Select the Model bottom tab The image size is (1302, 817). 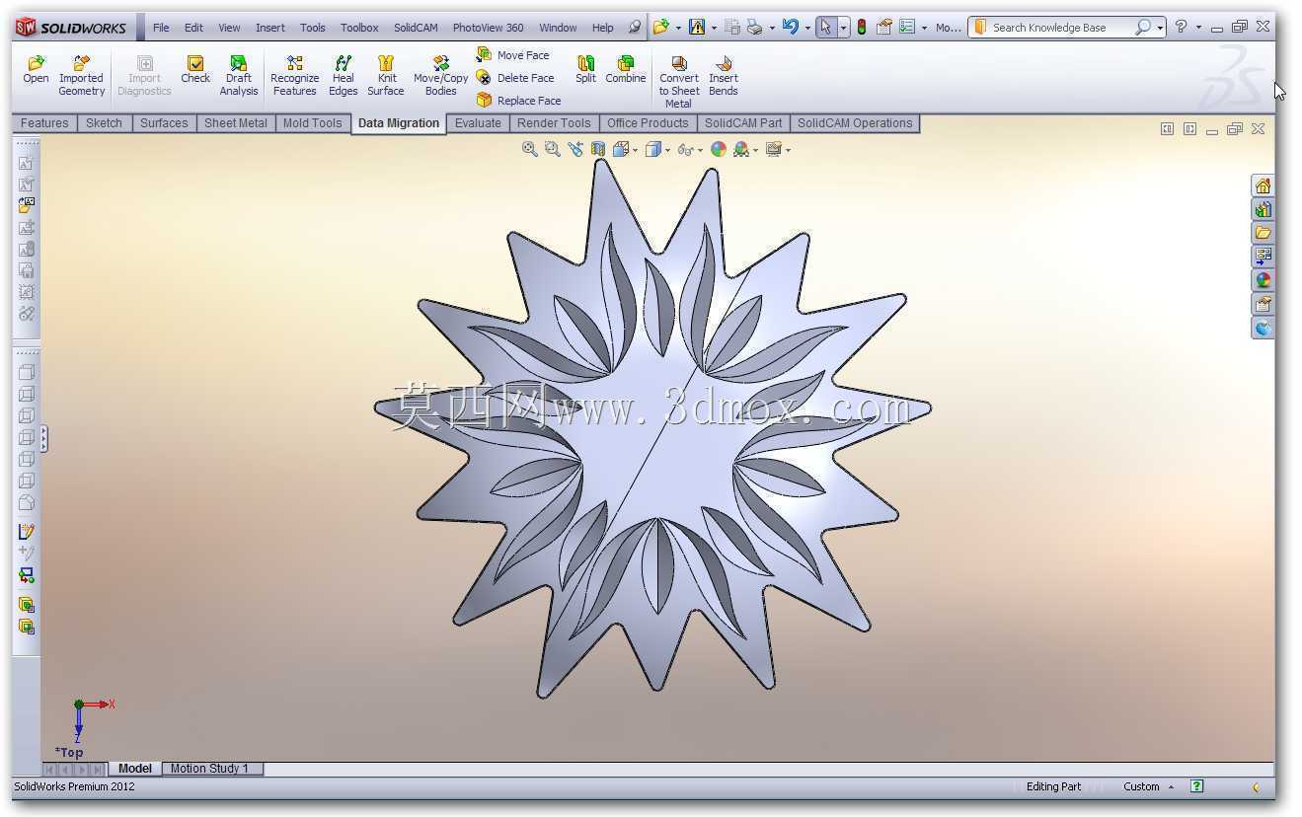(135, 769)
